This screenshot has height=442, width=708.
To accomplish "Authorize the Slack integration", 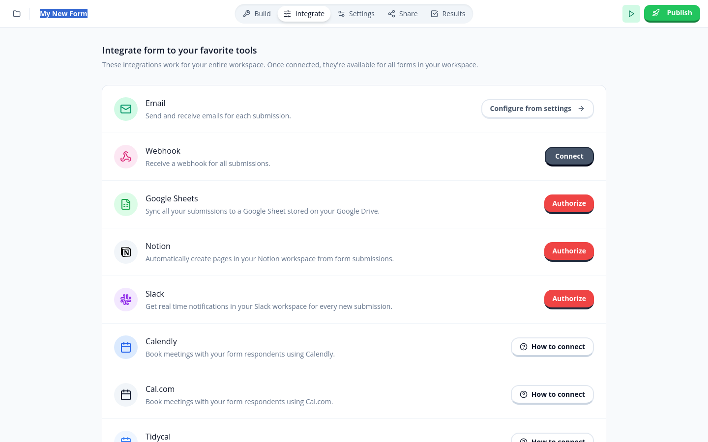I will point(569,299).
